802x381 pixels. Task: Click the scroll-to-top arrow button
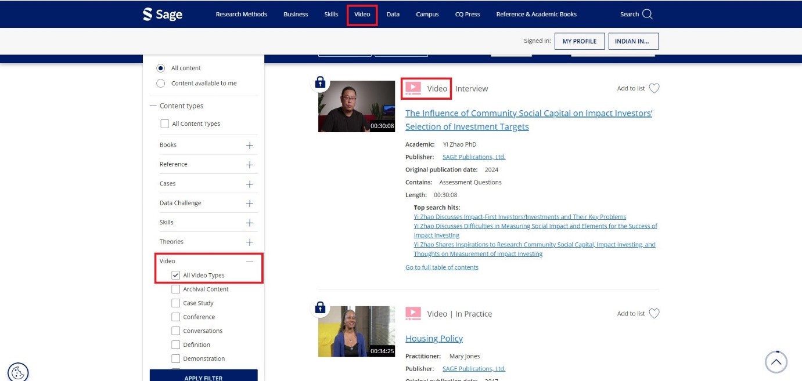776,362
